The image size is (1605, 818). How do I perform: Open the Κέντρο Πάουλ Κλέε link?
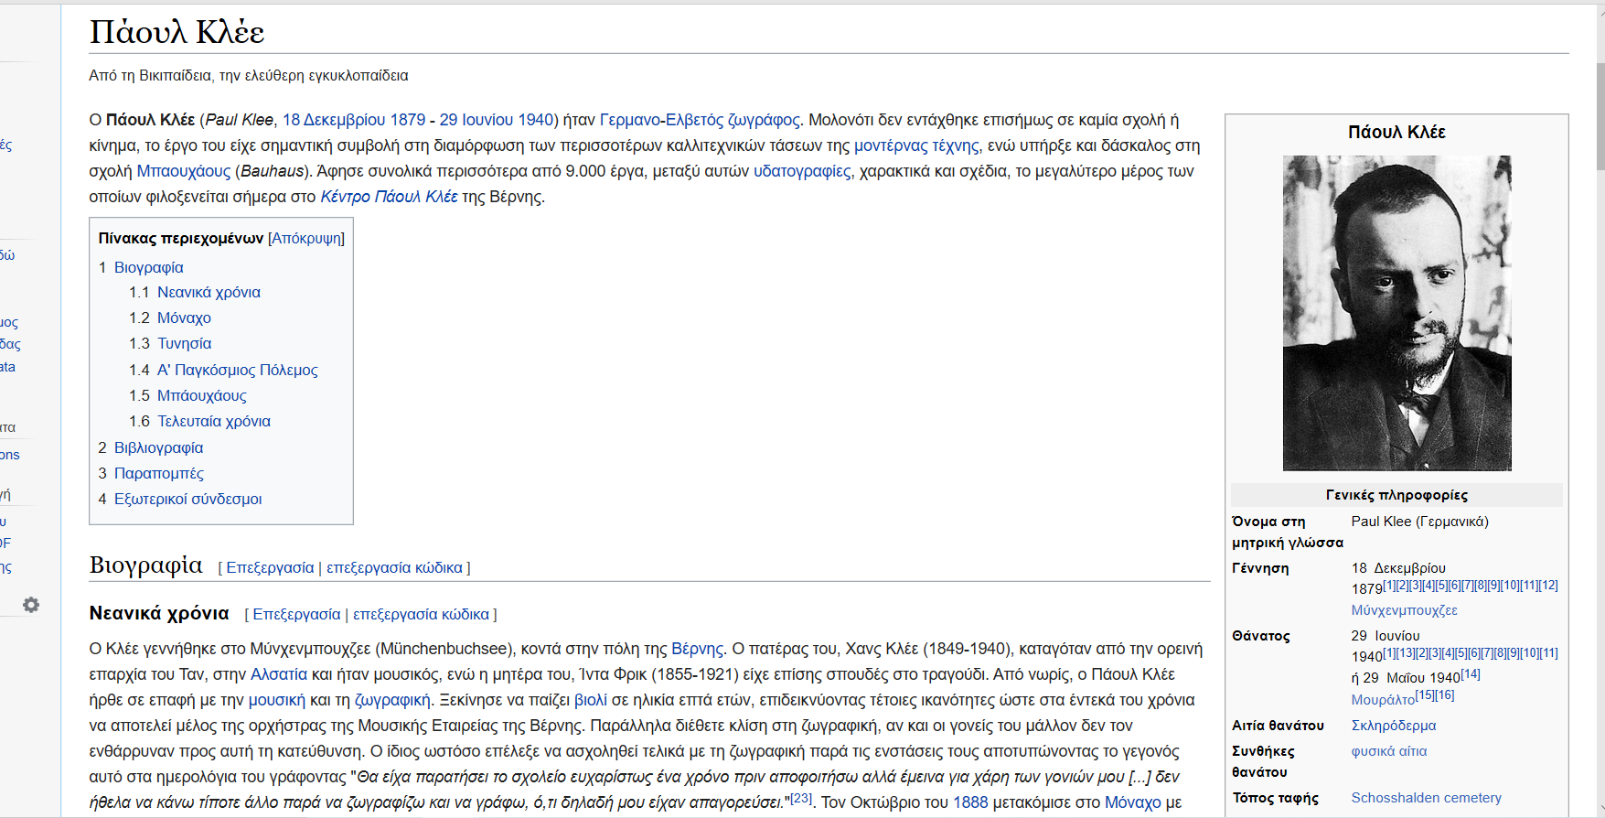pyautogui.click(x=389, y=197)
